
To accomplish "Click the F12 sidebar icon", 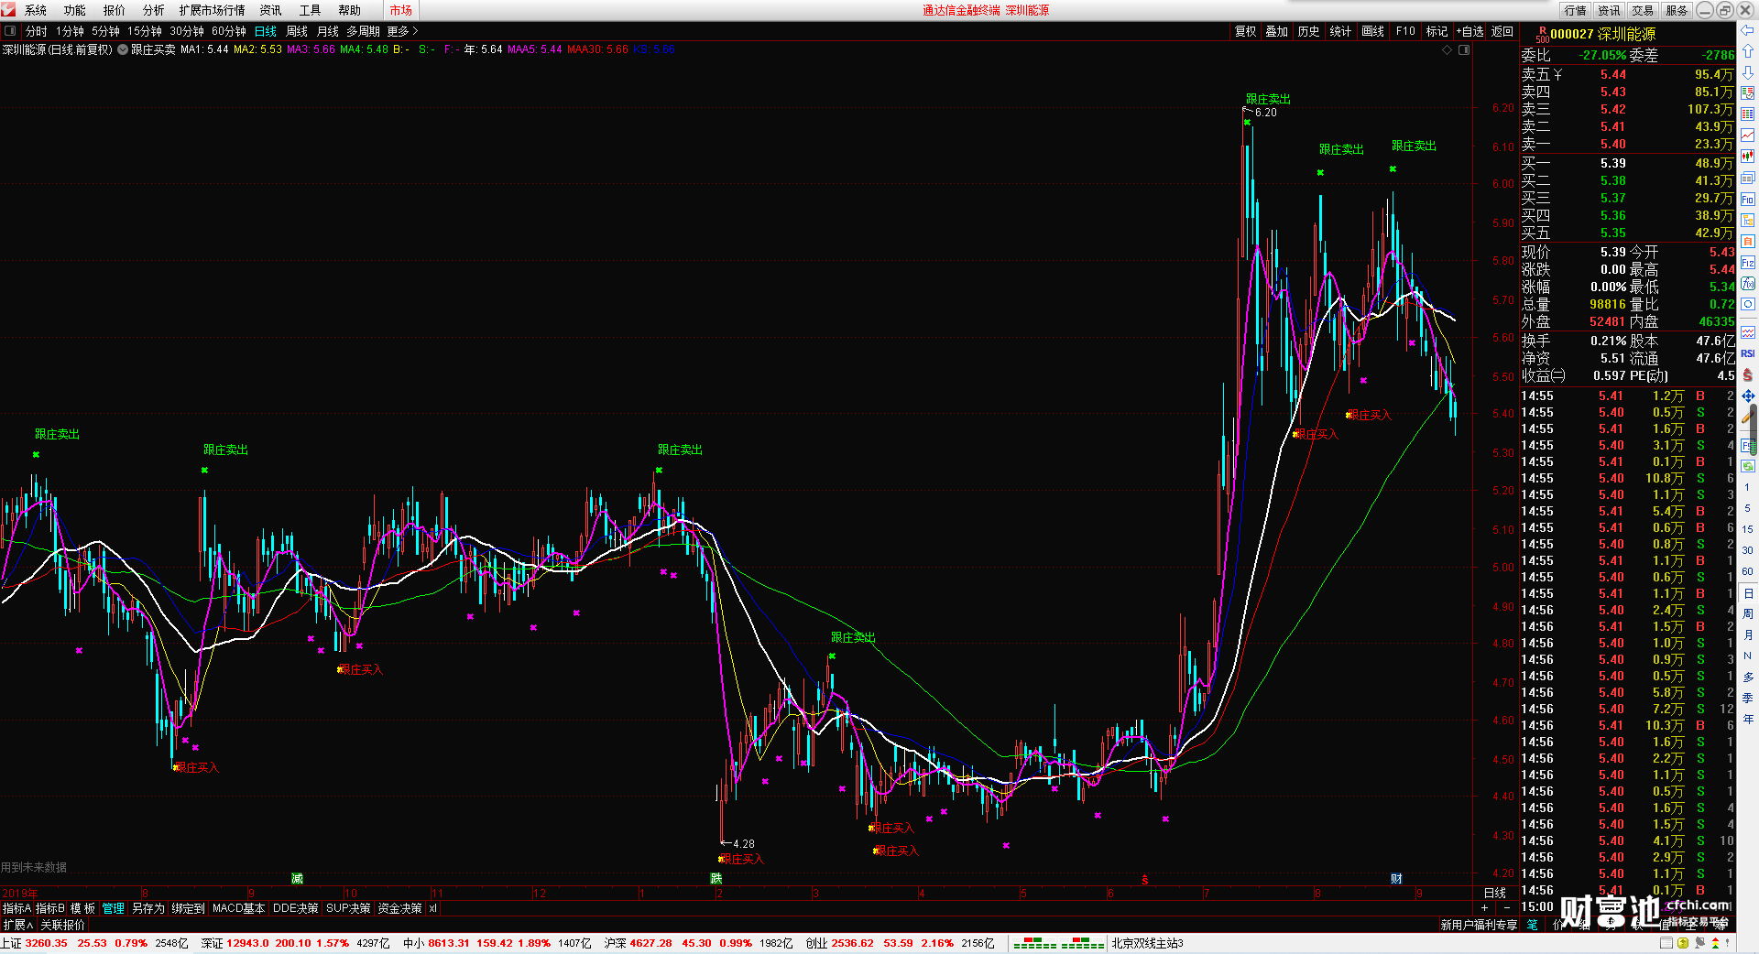I will [x=1748, y=262].
